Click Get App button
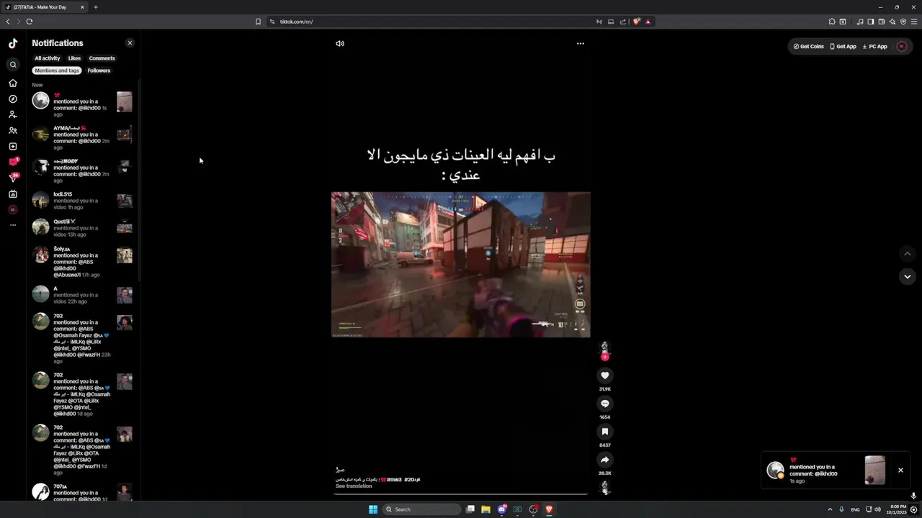This screenshot has width=922, height=518. 843,46
